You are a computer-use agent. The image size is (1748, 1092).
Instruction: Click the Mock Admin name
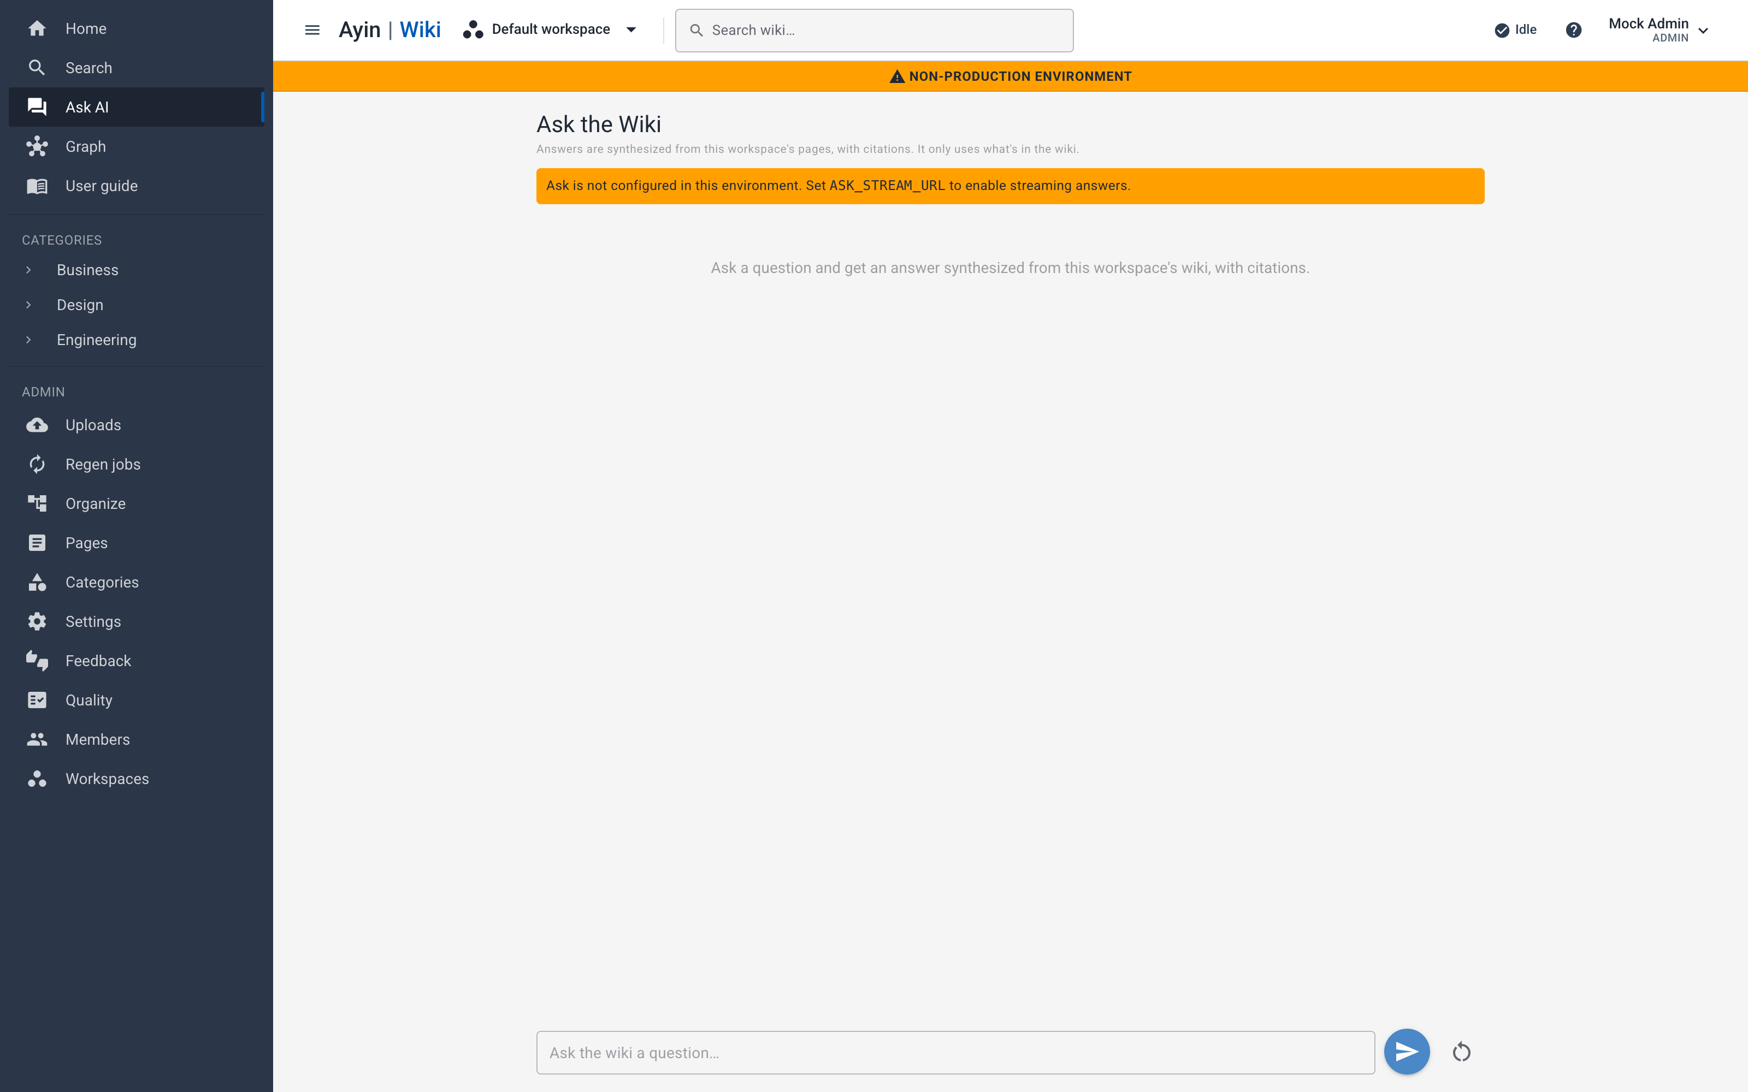coord(1649,23)
